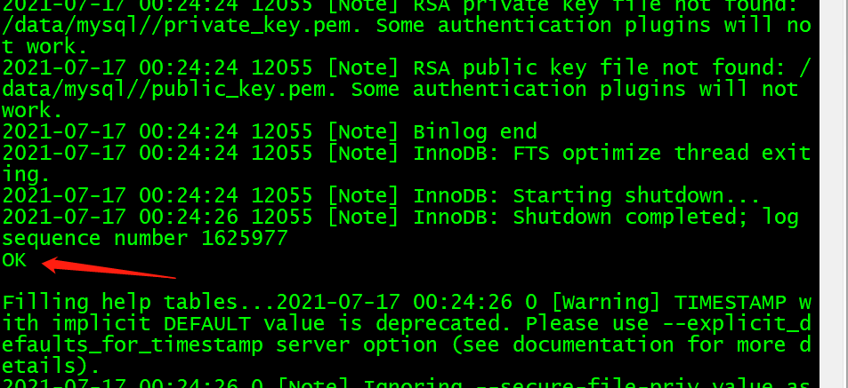Click the 00:24:26 timestamp on Shutdown completed line
Viewport: 848px width, 388px height.
(x=189, y=217)
